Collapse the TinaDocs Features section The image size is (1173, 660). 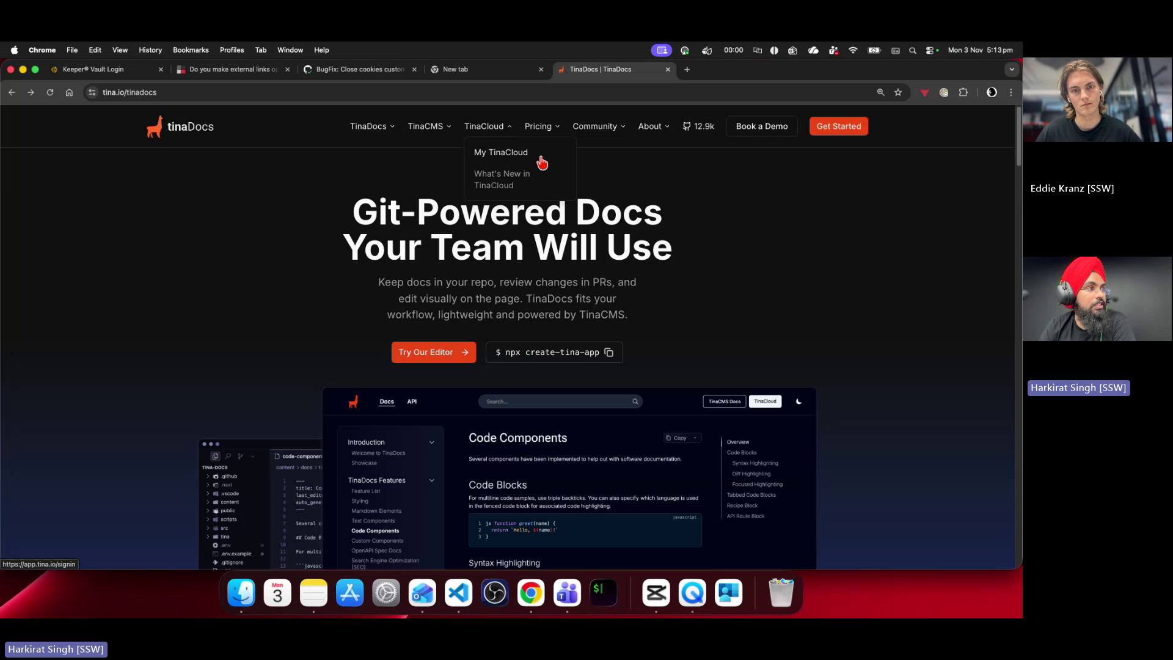tap(431, 480)
